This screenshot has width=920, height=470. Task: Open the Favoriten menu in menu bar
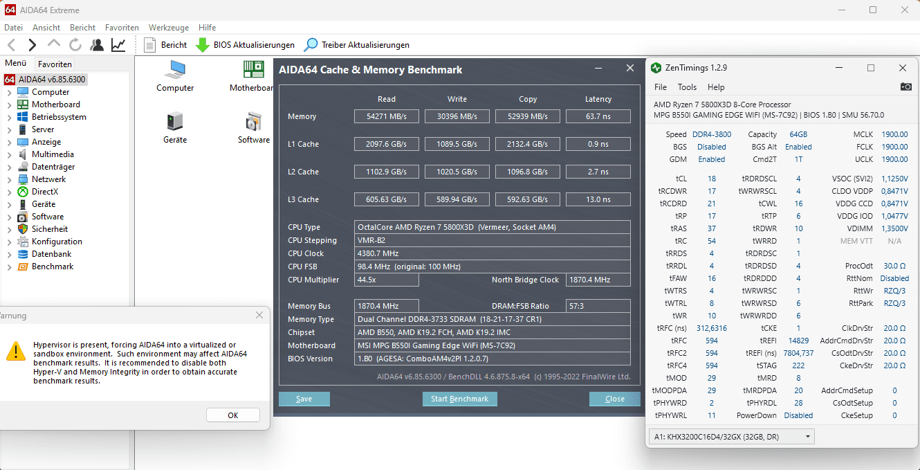click(122, 28)
